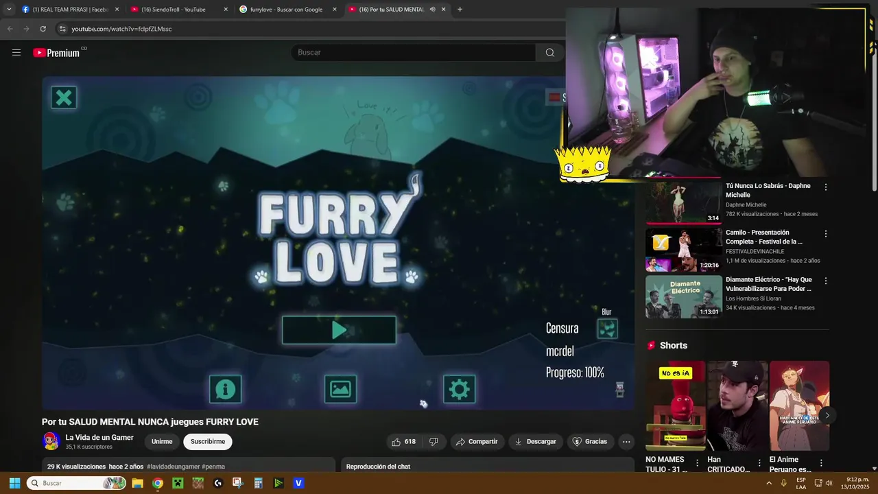The image size is (878, 494).
Task: Mute the playing tab's speaker icon
Action: tap(432, 10)
